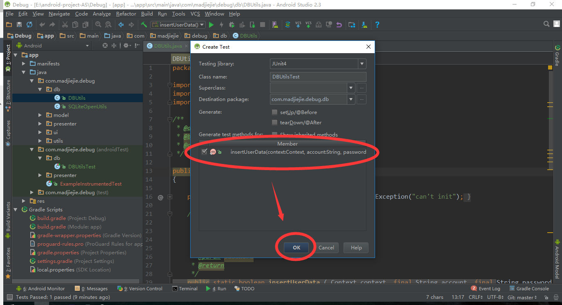Viewport: 562px width, 305px height.
Task: Open the Testing library JUnit4 dropdown
Action: [x=362, y=64]
